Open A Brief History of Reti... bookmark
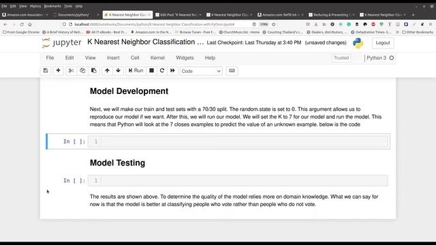436x245 pixels. click(x=63, y=32)
